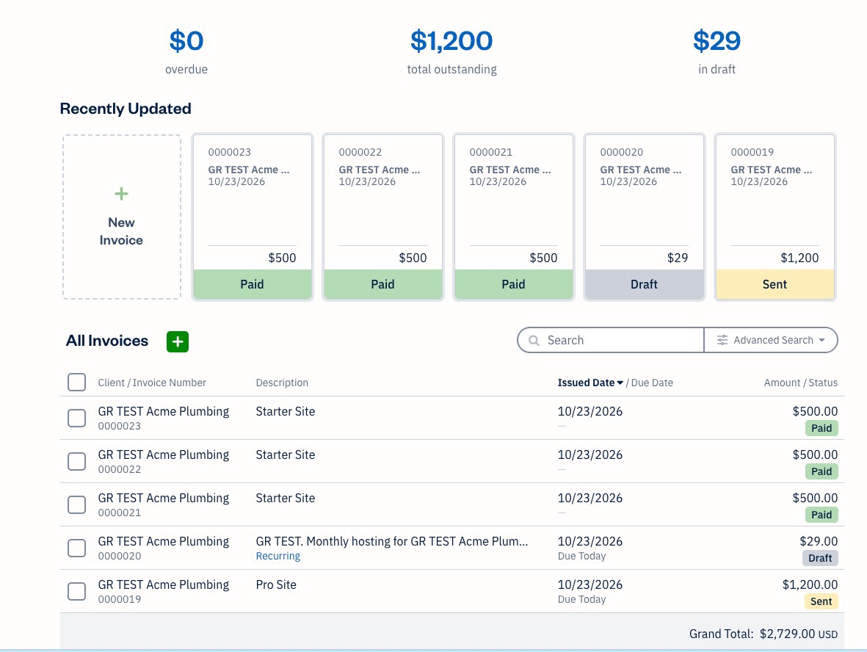Check the box for invoice 0000021
The height and width of the screenshot is (652, 867).
77,504
